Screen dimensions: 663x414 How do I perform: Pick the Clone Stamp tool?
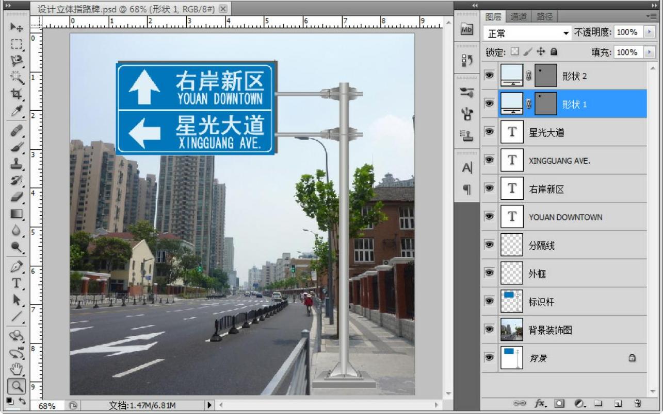(x=17, y=163)
